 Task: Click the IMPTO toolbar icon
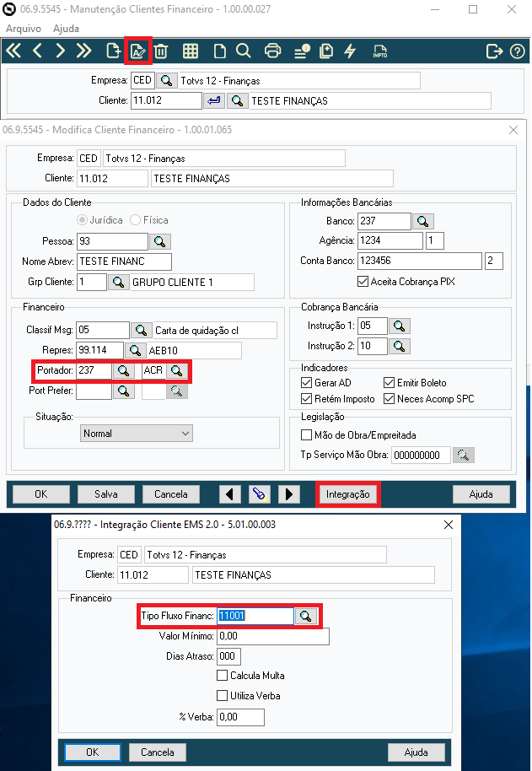click(x=379, y=51)
